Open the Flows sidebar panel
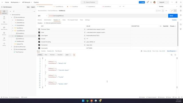 coord(4,39)
